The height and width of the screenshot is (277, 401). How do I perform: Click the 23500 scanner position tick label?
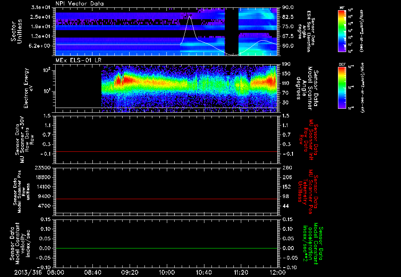[x=43, y=168]
